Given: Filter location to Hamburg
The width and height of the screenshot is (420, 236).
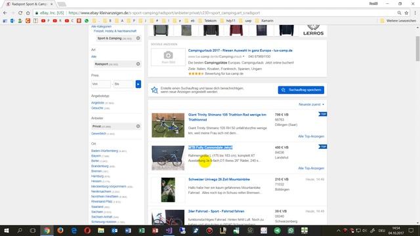Looking at the screenshot, I should 97,176.
